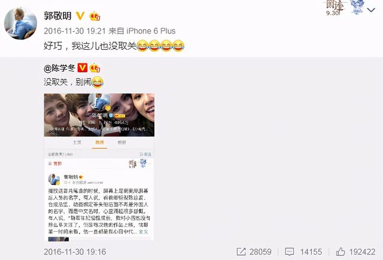This screenshot has width=383, height=260.
Task: Click the crown member icon beside 陈学冬
Action: (x=95, y=68)
